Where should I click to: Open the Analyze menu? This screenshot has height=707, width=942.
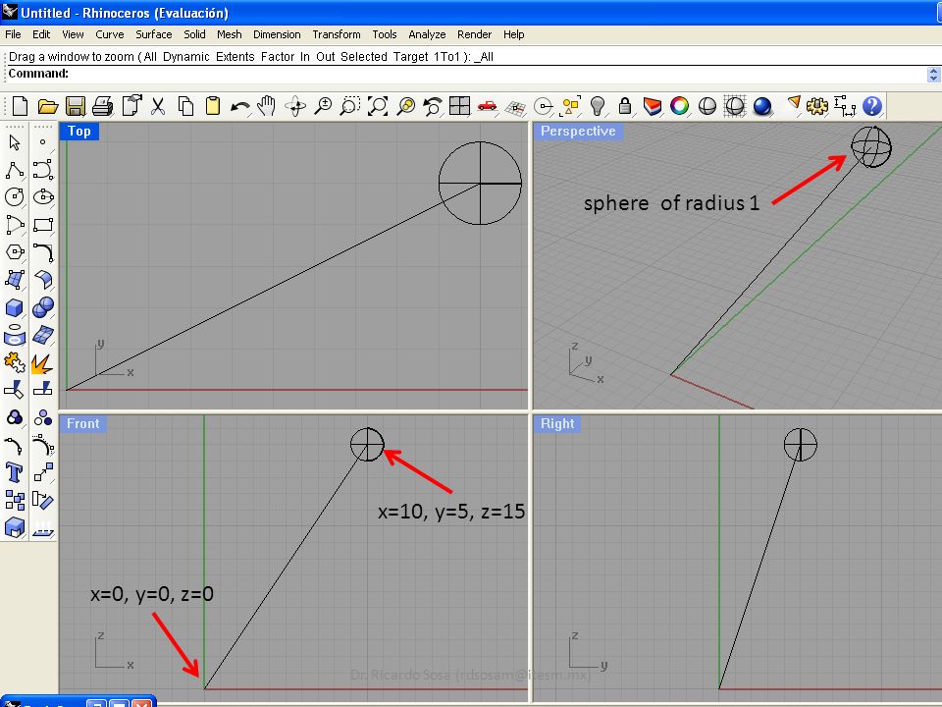[427, 34]
